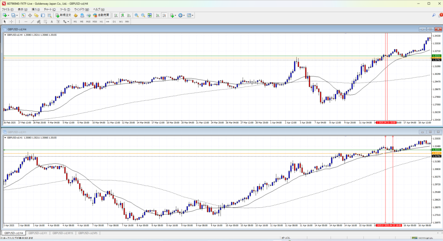Click the red 2025.04.15 date marker on H4 chart
Screen dimensions: 443x241
coord(385,122)
